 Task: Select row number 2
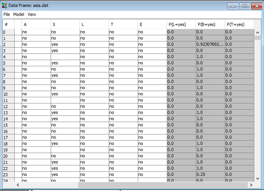pyautogui.click(x=9, y=45)
